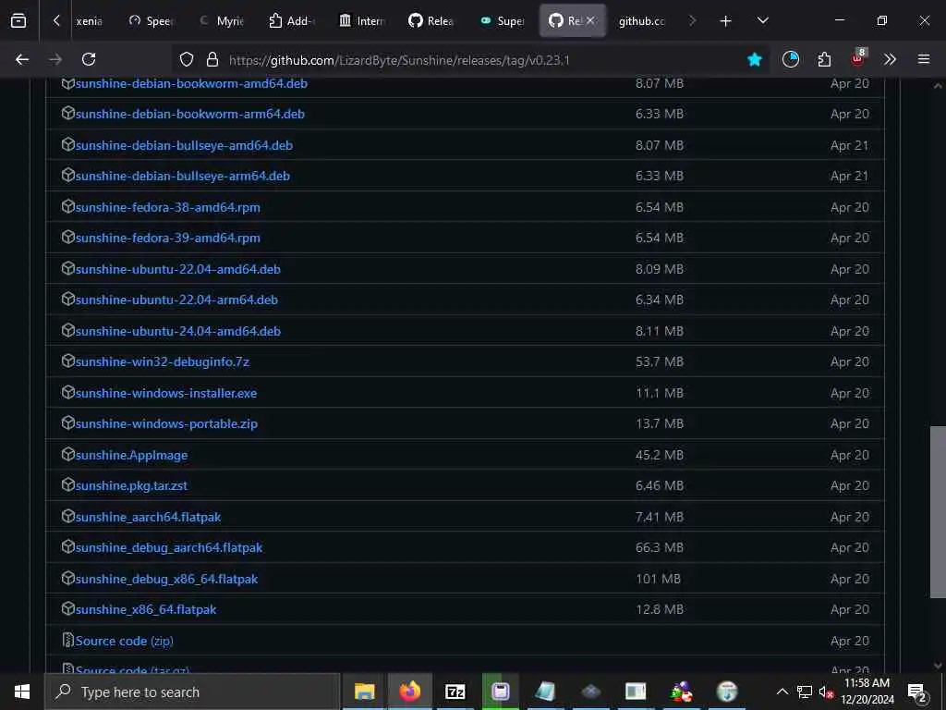This screenshot has height=710, width=946.
Task: Switch to the xenia tab
Action: [90, 21]
